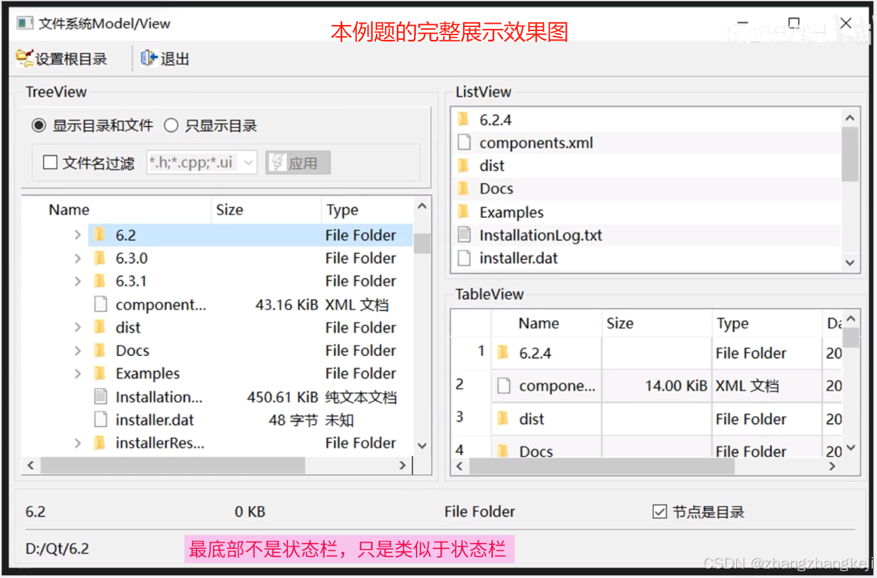Click the folder icon of Docs in ListView
Screen dimensions: 877x578
pyautogui.click(x=463, y=188)
